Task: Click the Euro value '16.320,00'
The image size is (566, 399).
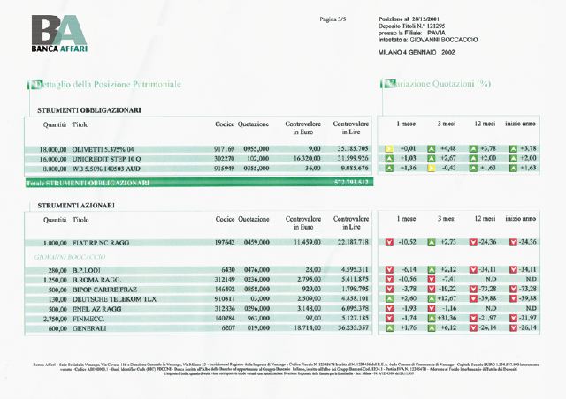Action: 307,159
